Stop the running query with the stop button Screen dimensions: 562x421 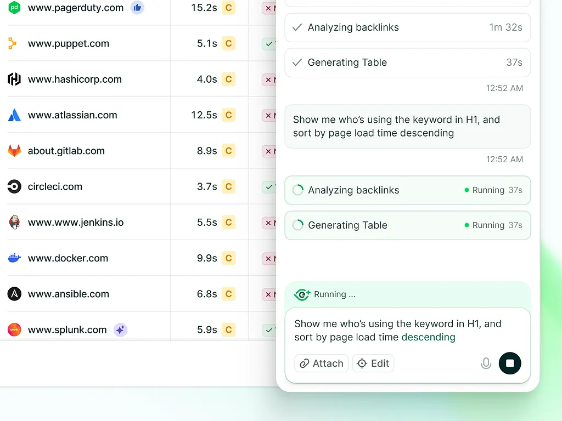point(510,363)
